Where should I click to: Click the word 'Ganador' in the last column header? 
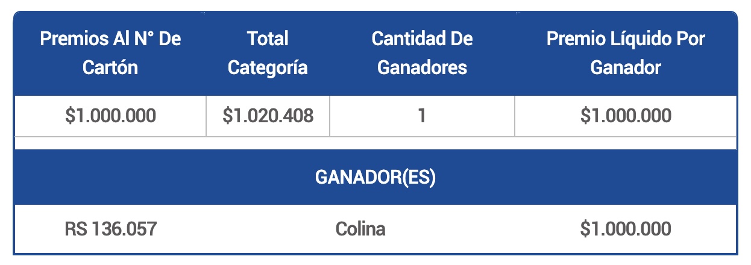point(626,67)
